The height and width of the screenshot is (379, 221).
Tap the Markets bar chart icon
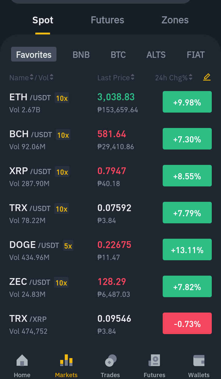pyautogui.click(x=66, y=360)
